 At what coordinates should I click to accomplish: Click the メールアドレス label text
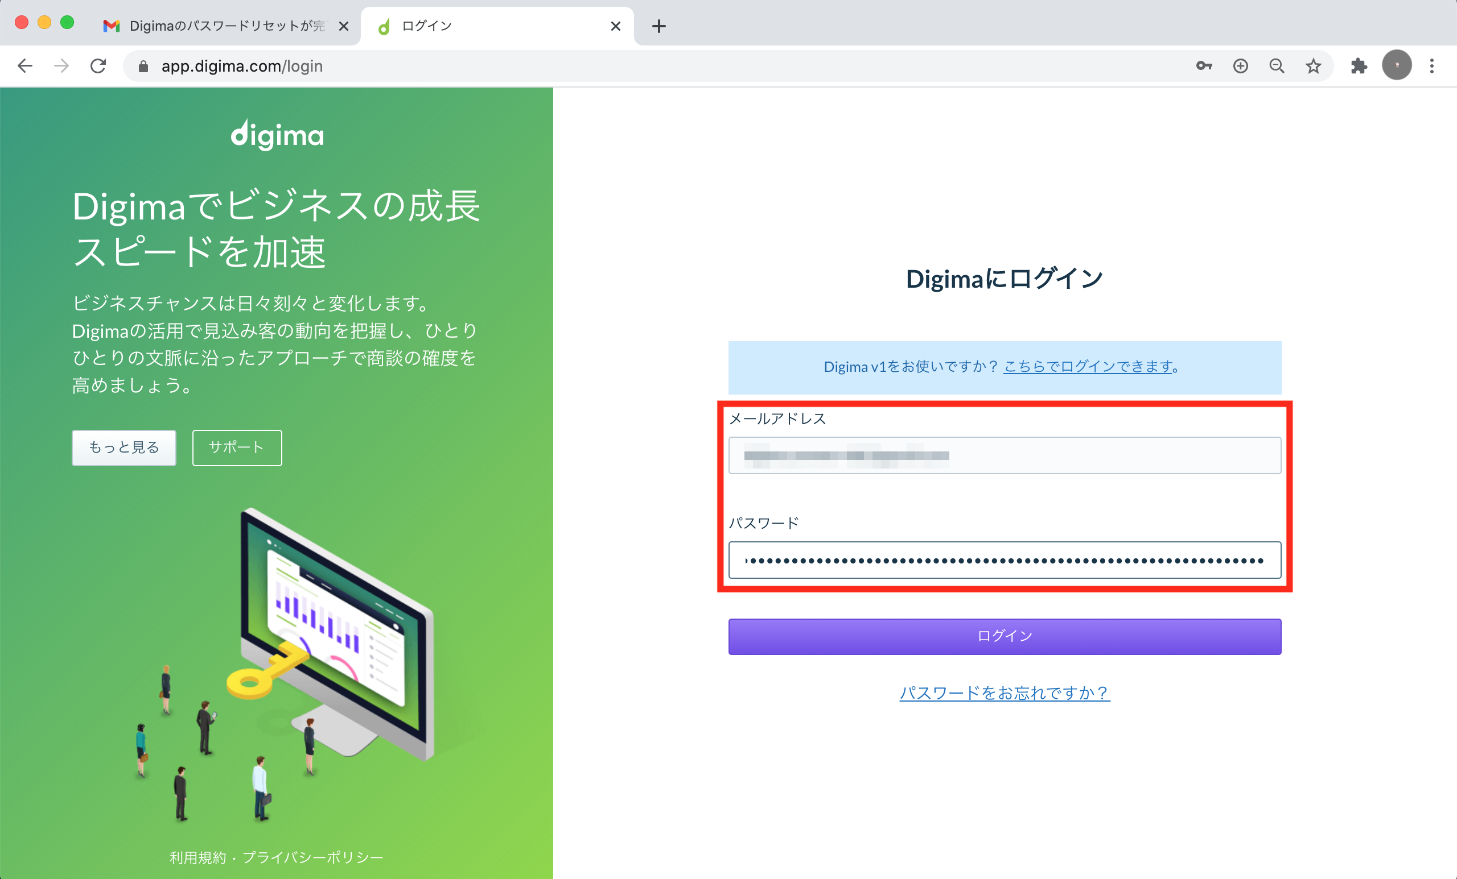point(777,419)
